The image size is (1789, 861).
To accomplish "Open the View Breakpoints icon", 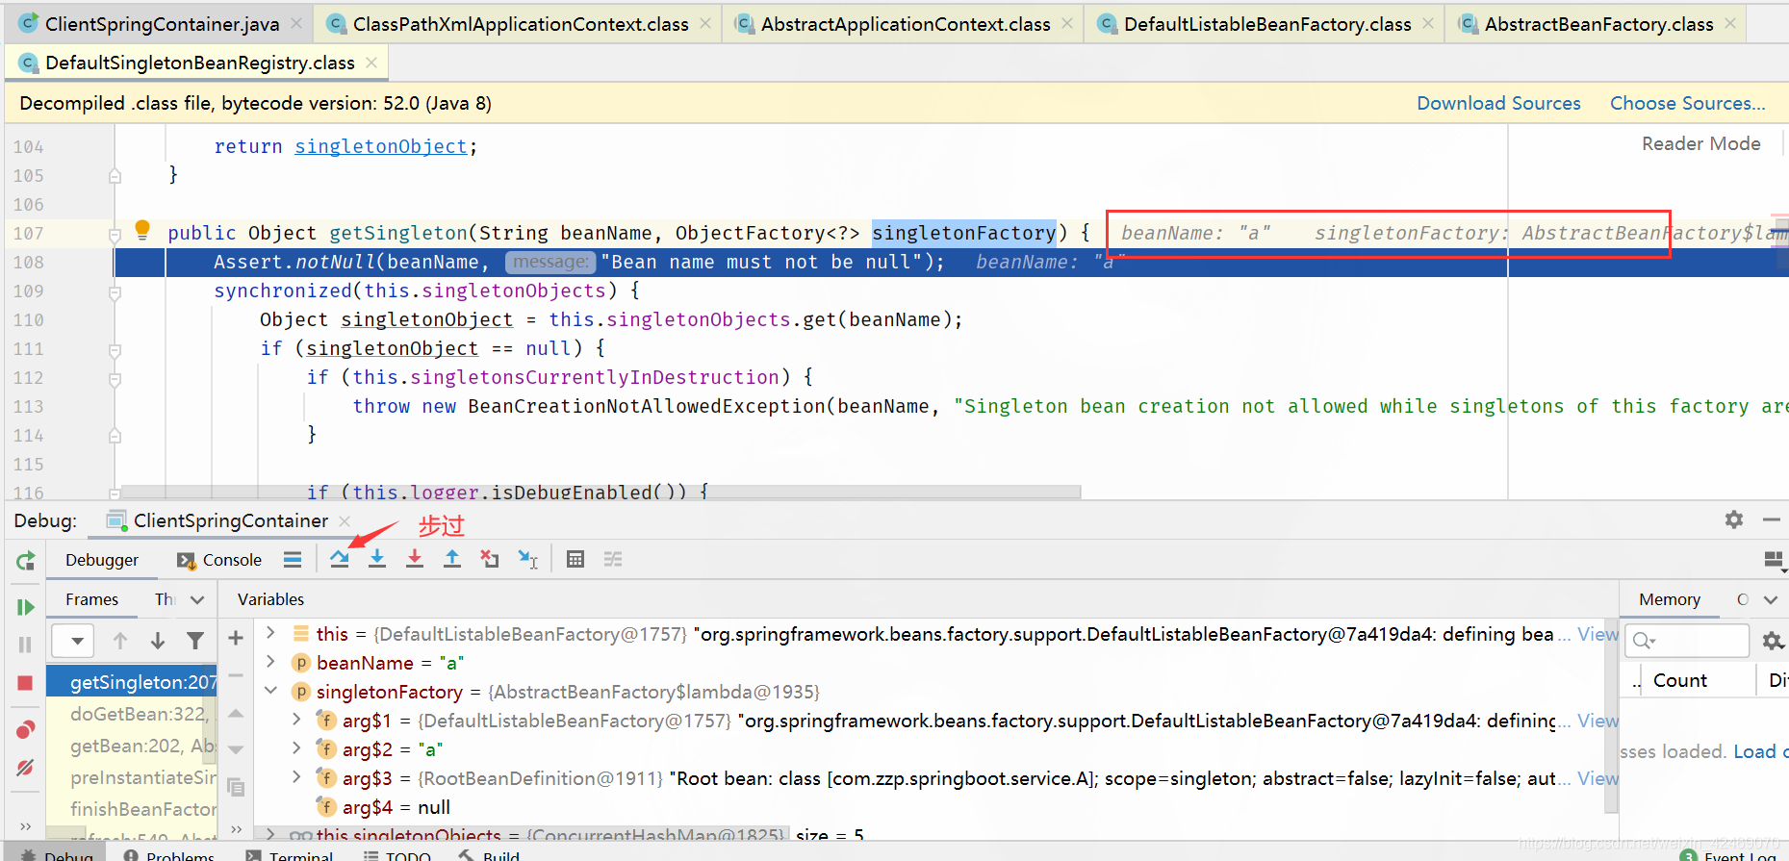I will 26,729.
